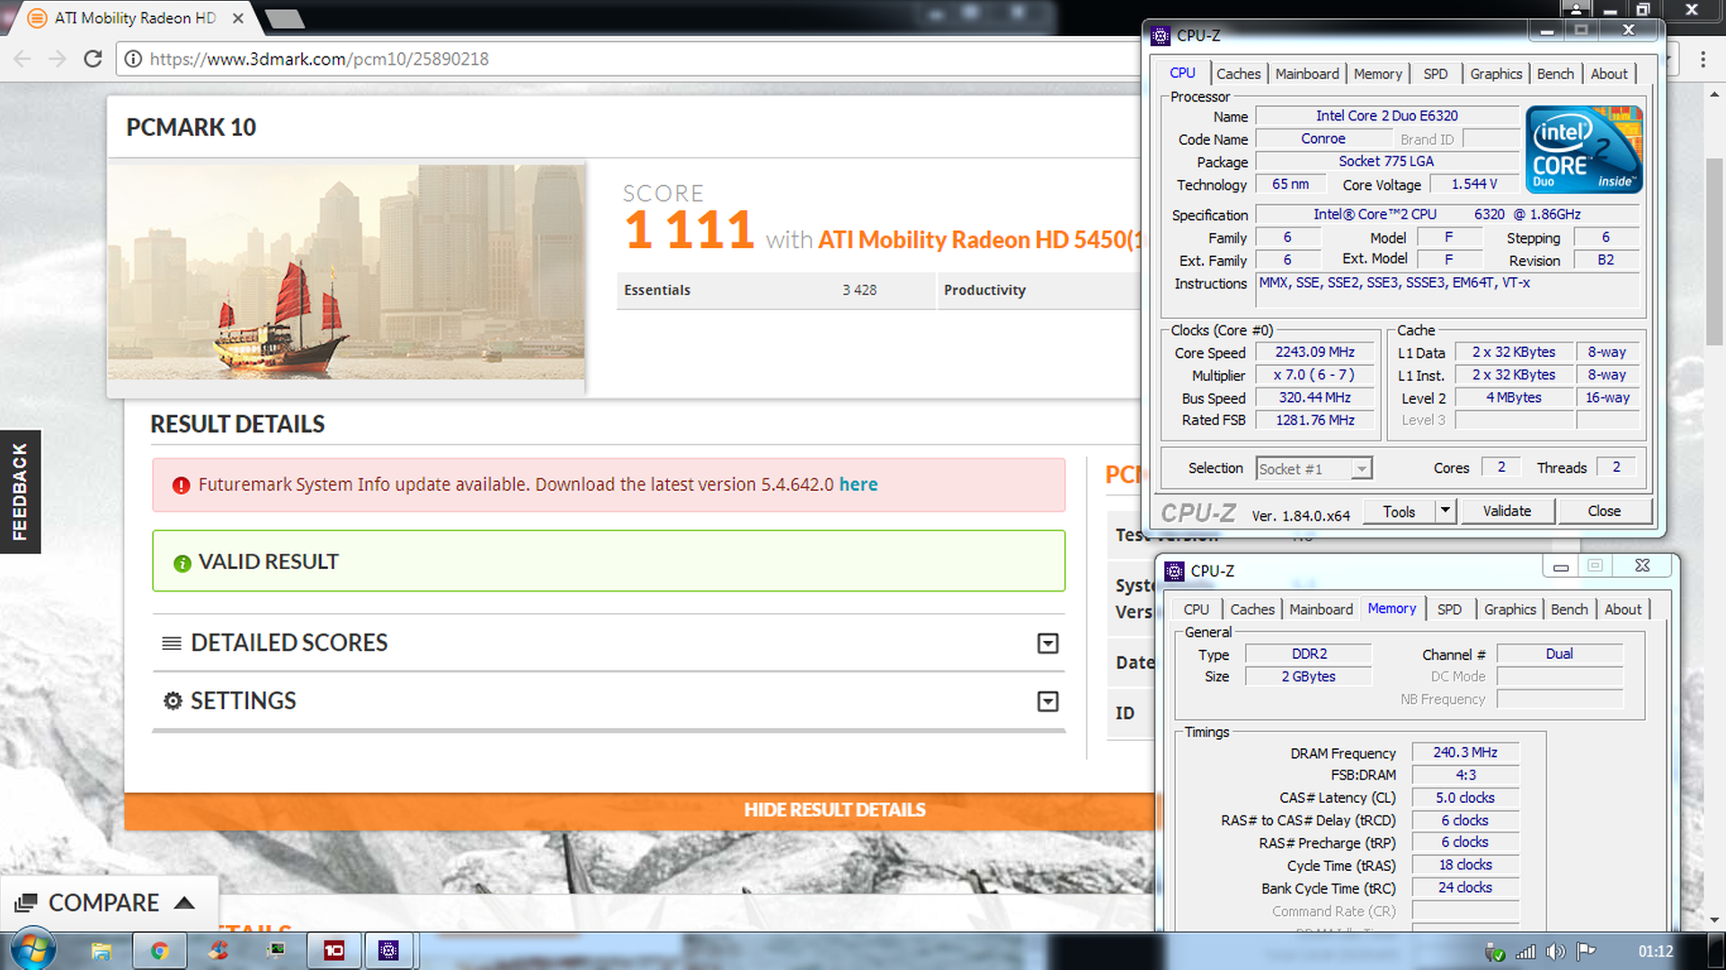
Task: Click the PCMark 10 junk boat thumbnail
Action: coord(346,271)
